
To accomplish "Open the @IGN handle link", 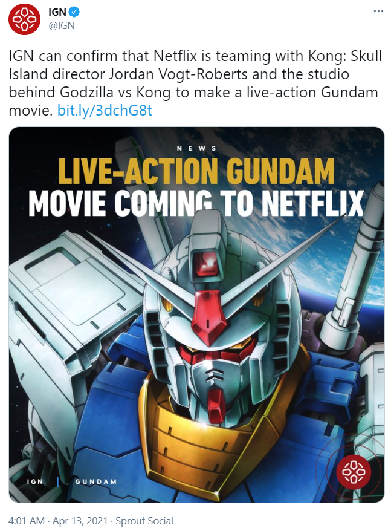I will [x=62, y=25].
